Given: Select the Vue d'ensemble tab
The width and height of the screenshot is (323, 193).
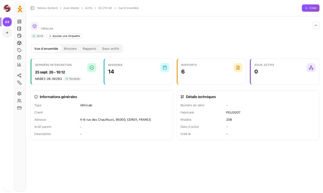Looking at the screenshot, I should (46, 49).
